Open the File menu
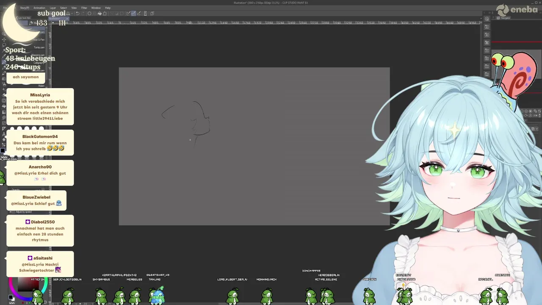The width and height of the screenshot is (542, 305). click(5, 8)
